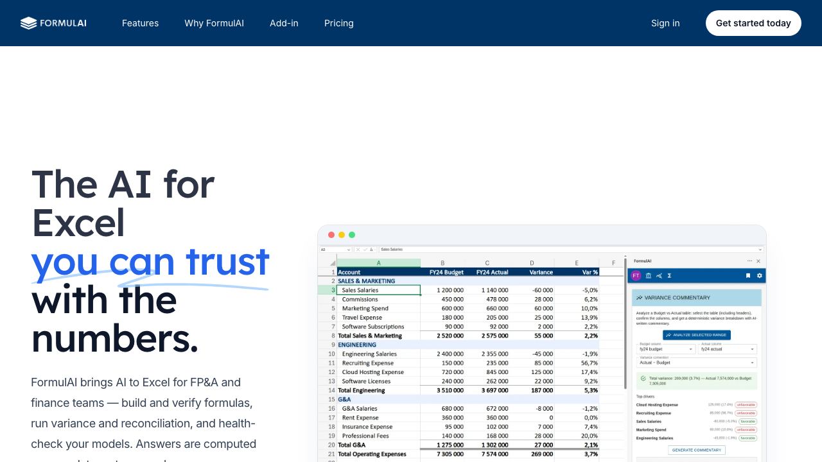Open the Pricing menu item
This screenshot has height=462, width=822.
coord(339,23)
